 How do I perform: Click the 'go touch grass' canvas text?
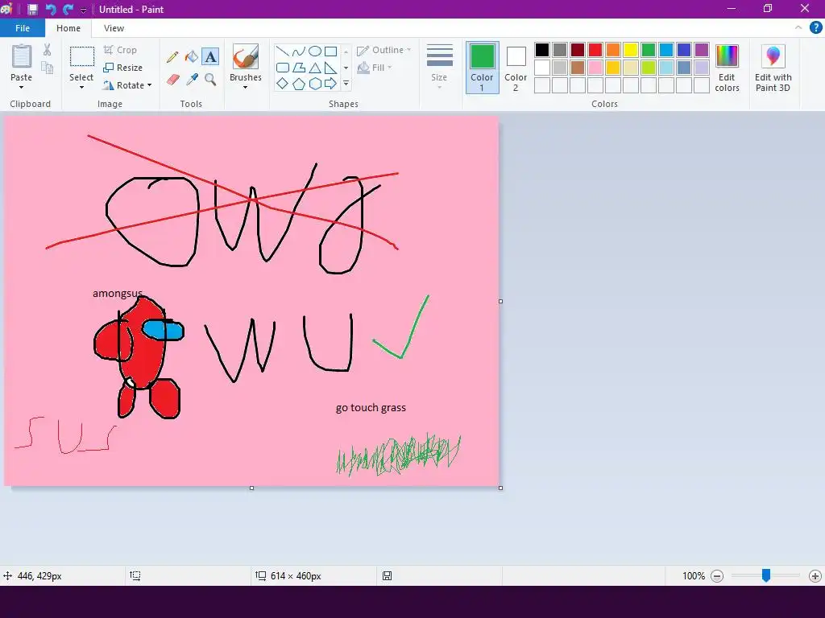[x=371, y=408]
